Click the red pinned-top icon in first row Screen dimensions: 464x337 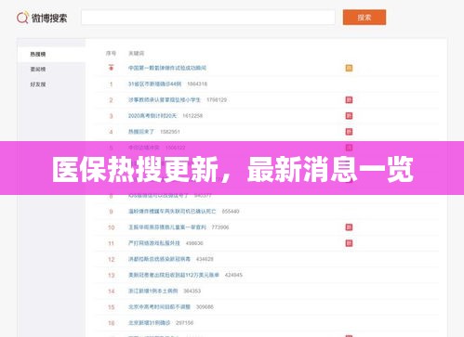click(x=111, y=67)
